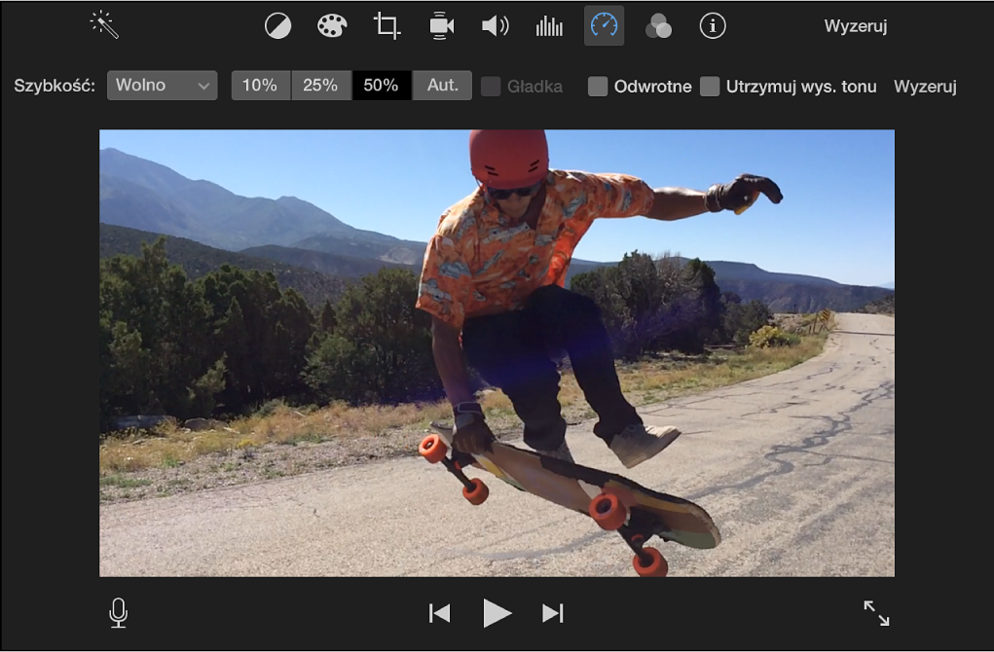Choose the Aut. custom speed option
Image resolution: width=994 pixels, height=652 pixels.
[442, 86]
